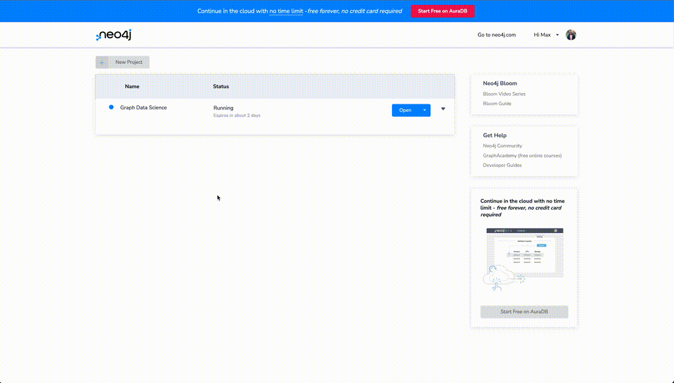674x383 pixels.
Task: Click the sidebar 'Continue in the cloud' heading
Action: pos(523,208)
